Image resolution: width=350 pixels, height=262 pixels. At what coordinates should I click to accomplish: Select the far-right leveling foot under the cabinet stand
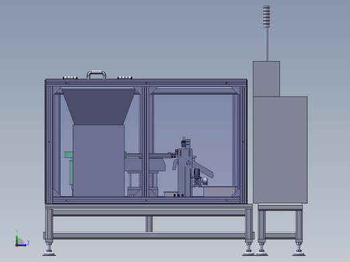click(299, 249)
